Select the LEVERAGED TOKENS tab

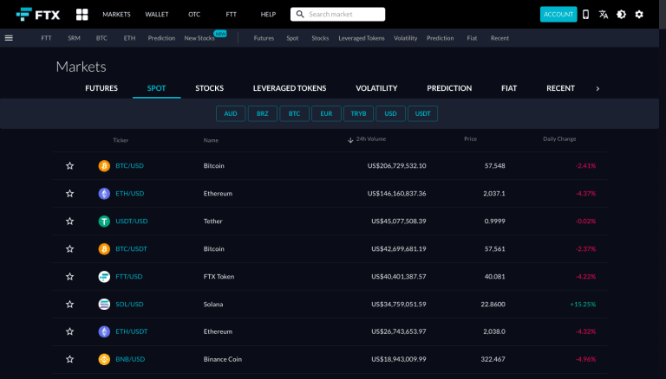coord(290,88)
